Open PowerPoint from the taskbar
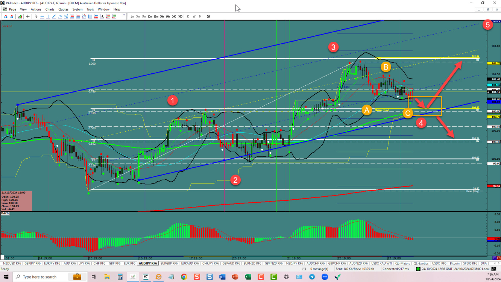The height and width of the screenshot is (282, 501). pyautogui.click(x=235, y=277)
